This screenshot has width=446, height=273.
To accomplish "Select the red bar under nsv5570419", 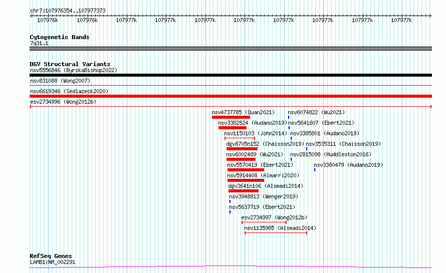I will pos(246,170).
